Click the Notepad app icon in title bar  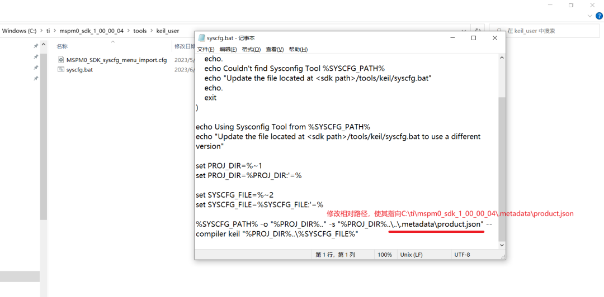tap(201, 38)
